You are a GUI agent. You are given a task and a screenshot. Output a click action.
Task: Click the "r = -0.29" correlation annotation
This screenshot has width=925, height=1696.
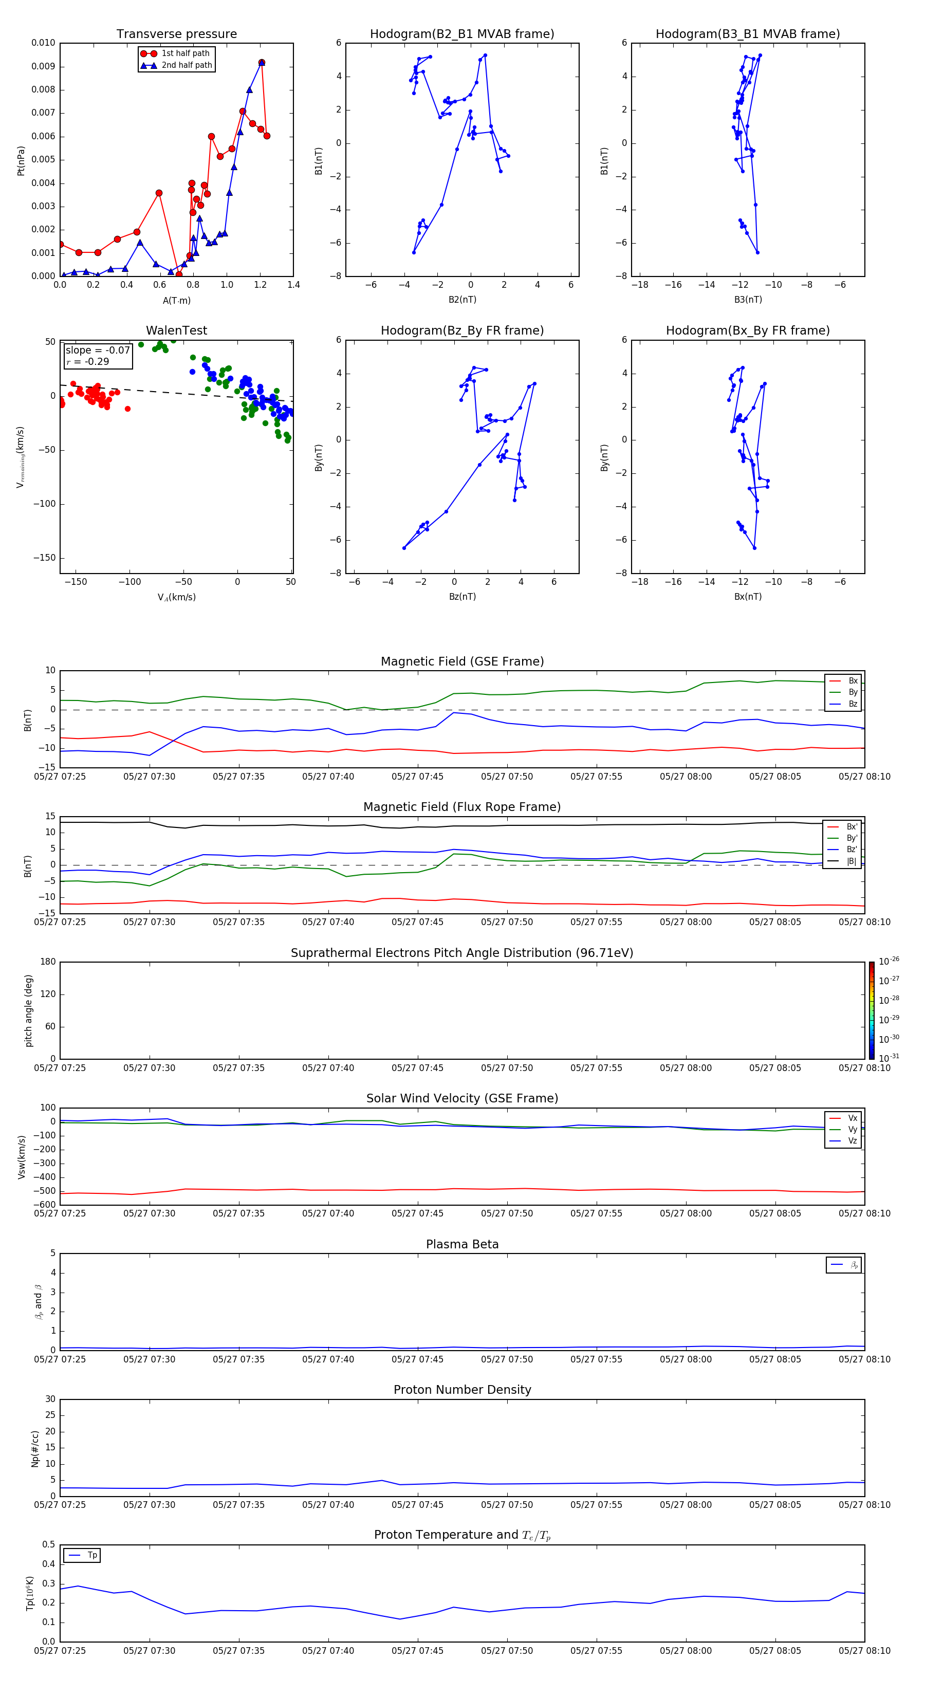pos(87,361)
